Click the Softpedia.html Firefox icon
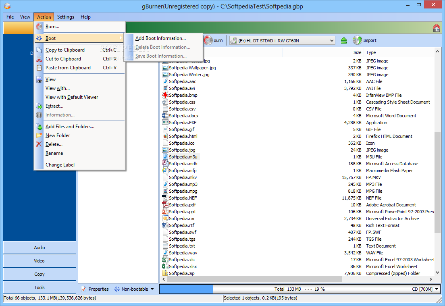This screenshot has height=306, width=445. point(165,136)
